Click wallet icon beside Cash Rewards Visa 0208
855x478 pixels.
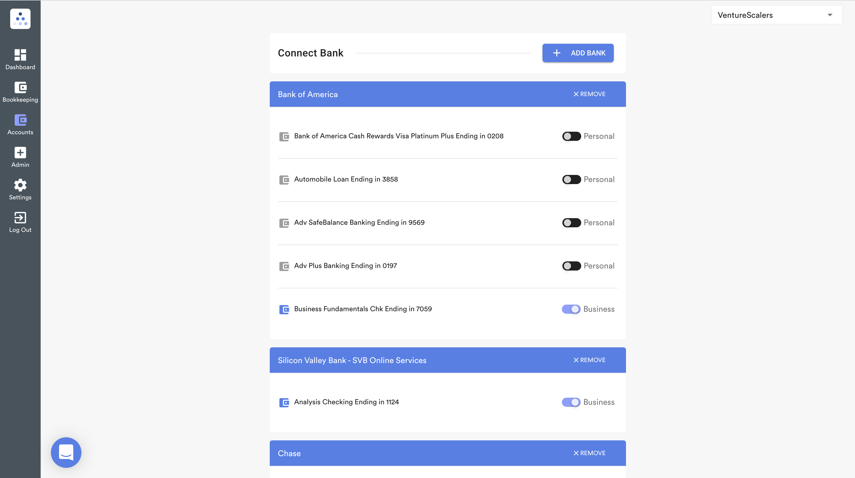point(284,137)
